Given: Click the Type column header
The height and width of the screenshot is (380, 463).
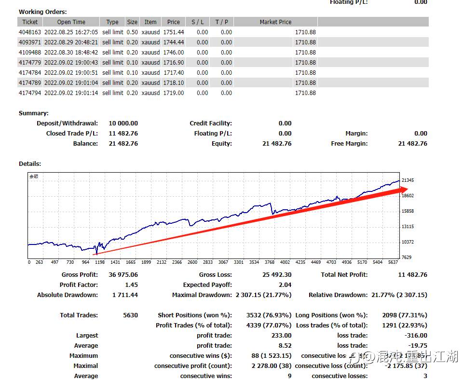Looking at the screenshot, I should (112, 22).
